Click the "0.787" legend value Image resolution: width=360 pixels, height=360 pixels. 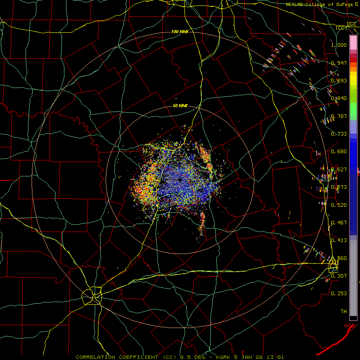coord(339,116)
